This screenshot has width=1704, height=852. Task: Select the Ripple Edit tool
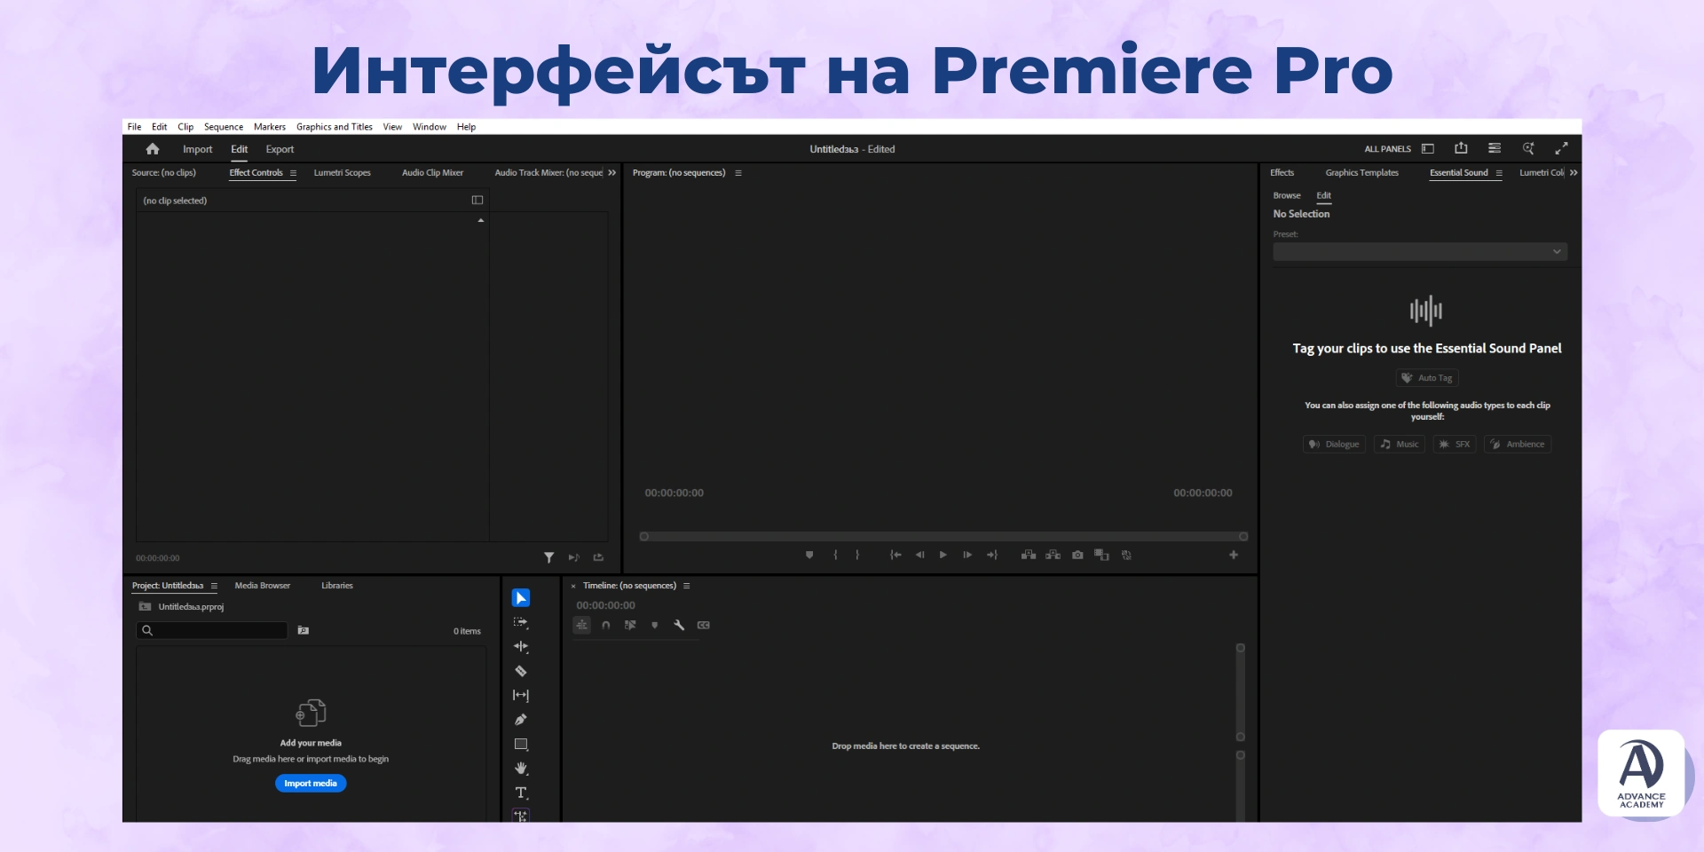520,646
